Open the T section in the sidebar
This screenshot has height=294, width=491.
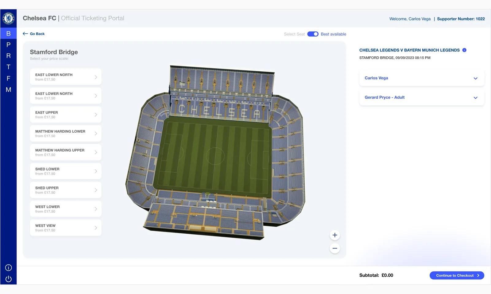9,67
